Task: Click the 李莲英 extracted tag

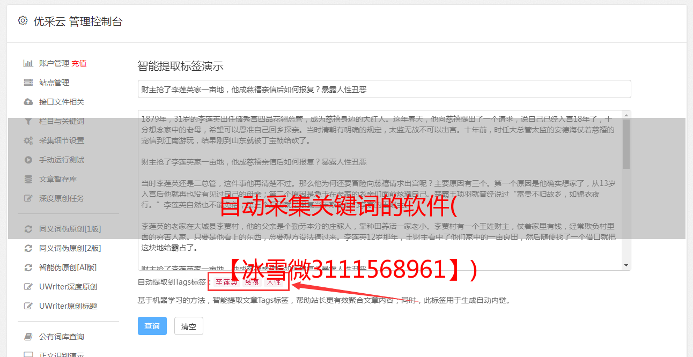Action: point(227,282)
